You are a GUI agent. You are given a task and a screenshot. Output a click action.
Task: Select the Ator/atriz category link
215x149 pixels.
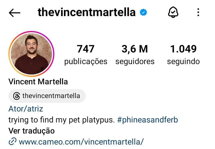26,109
